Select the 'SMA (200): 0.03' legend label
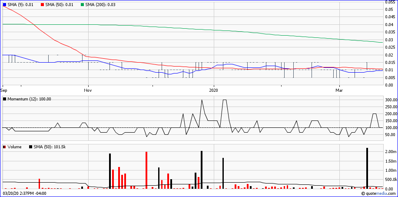The image size is (398, 197). pyautogui.click(x=100, y=5)
